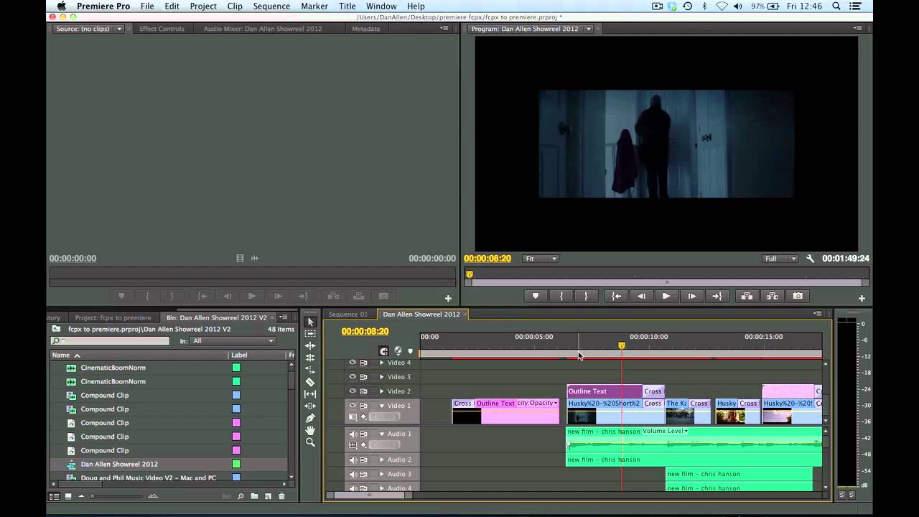
Task: Click Mark In in the Program monitor
Action: pyautogui.click(x=561, y=296)
